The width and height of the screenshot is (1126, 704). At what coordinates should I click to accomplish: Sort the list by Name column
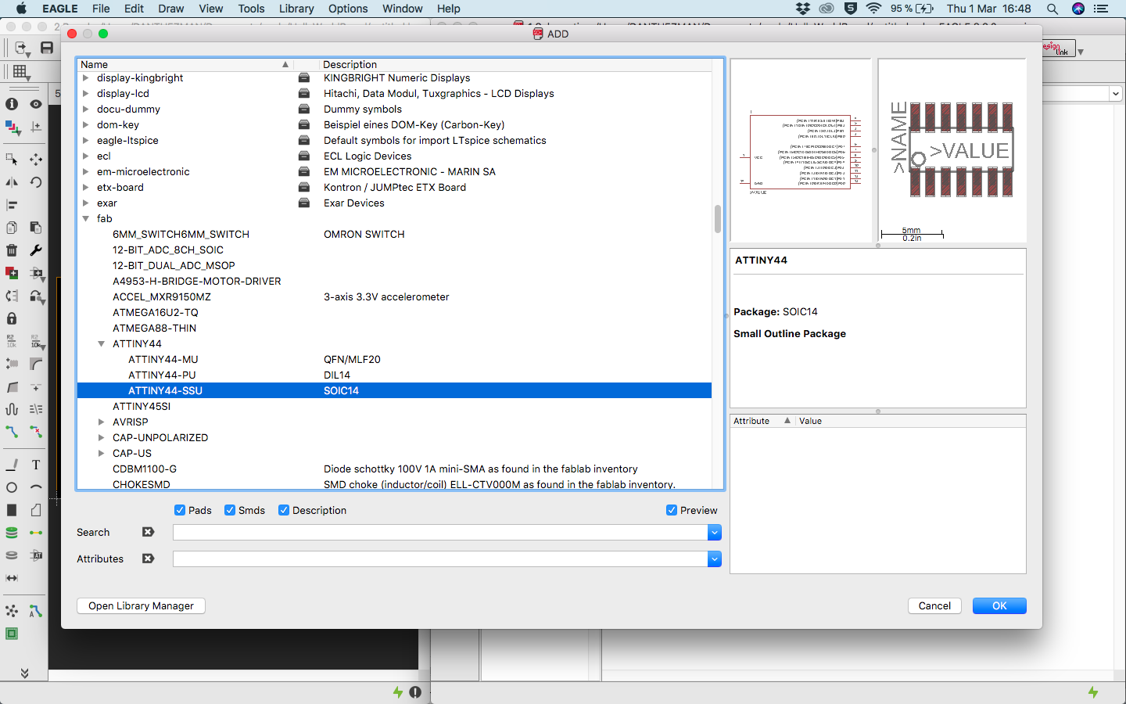pyautogui.click(x=185, y=64)
